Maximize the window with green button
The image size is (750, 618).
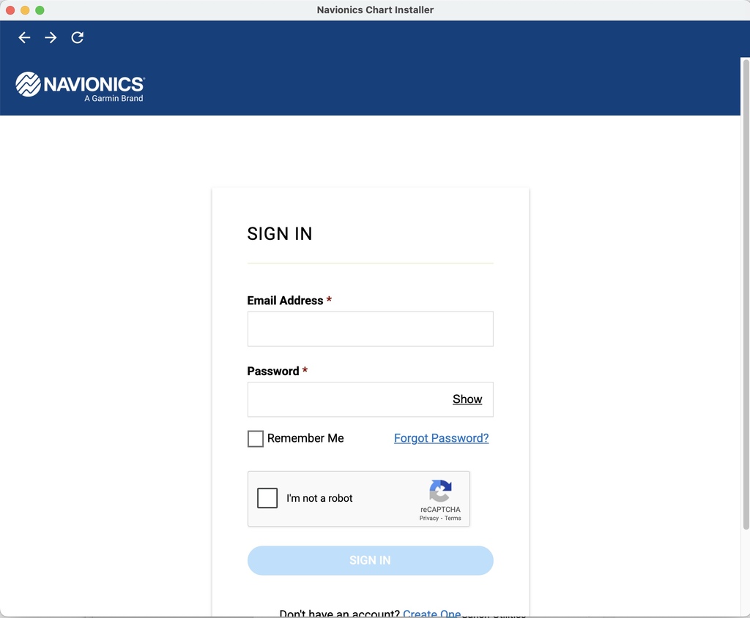(x=40, y=10)
